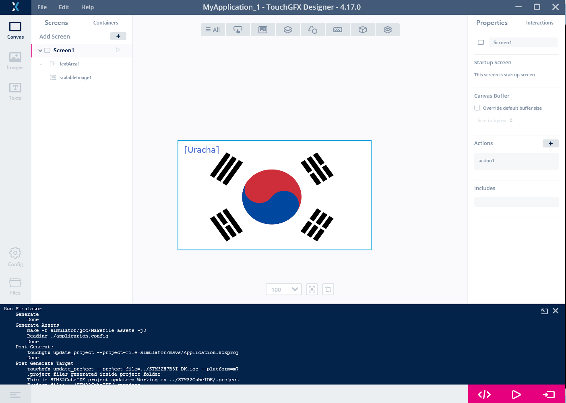Open the zoom level 100 dropdown
This screenshot has height=403, width=566.
[284, 289]
